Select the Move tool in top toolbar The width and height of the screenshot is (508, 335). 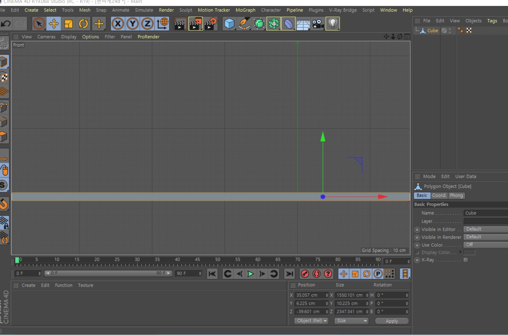pos(54,24)
